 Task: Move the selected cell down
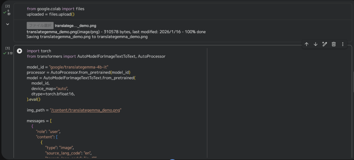pos(315,44)
